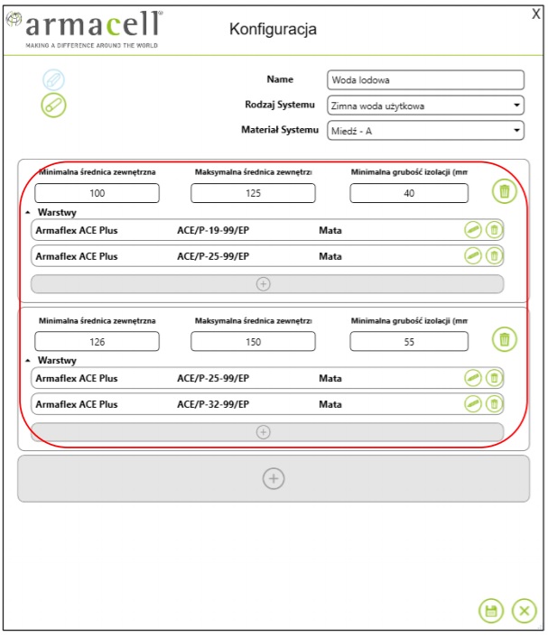Edit the ACE/P-32-99/EP layer

pos(473,403)
